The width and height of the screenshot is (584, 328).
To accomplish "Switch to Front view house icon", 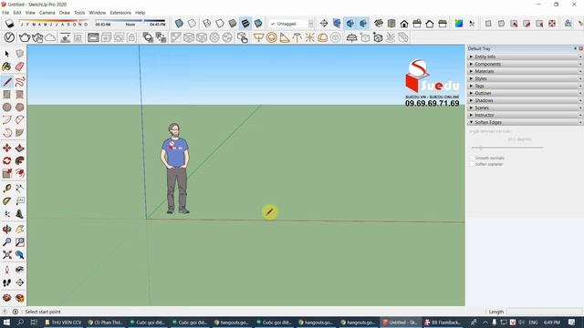I will pyautogui.click(x=404, y=24).
